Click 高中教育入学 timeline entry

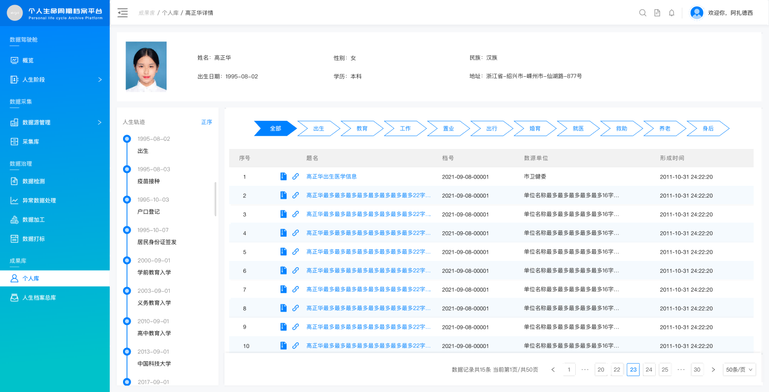154,333
